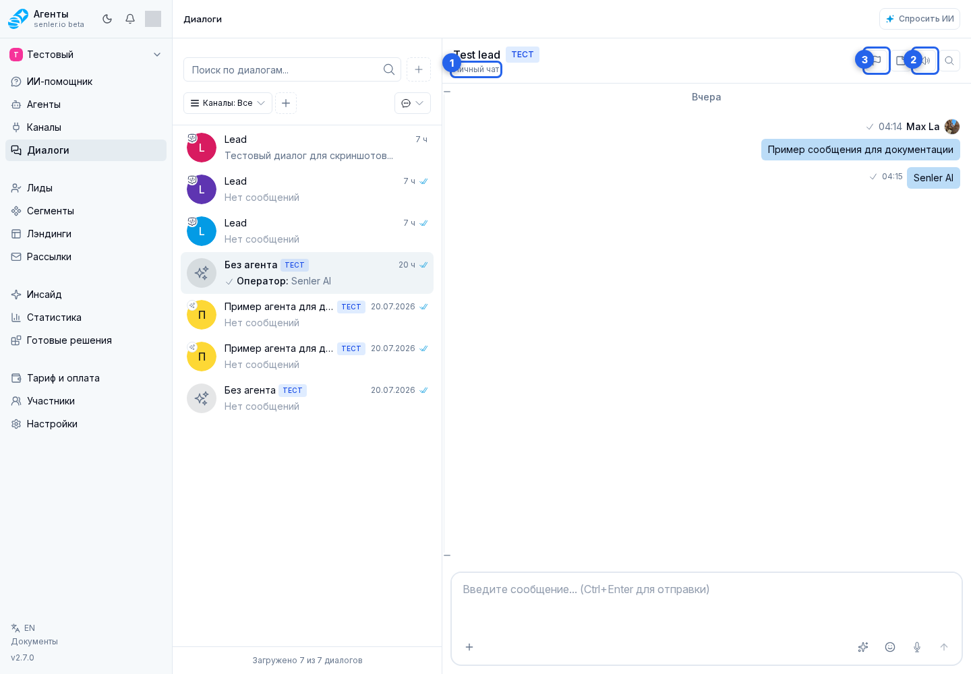Screen dimensions: 971x674
Task: Click the Спросить ИИ button
Action: pyautogui.click(x=920, y=19)
